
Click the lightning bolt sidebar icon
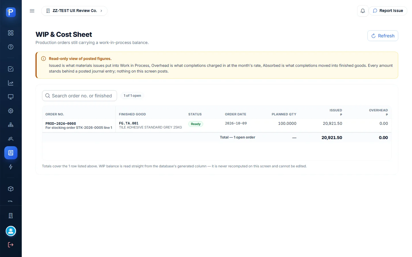pyautogui.click(x=11, y=167)
